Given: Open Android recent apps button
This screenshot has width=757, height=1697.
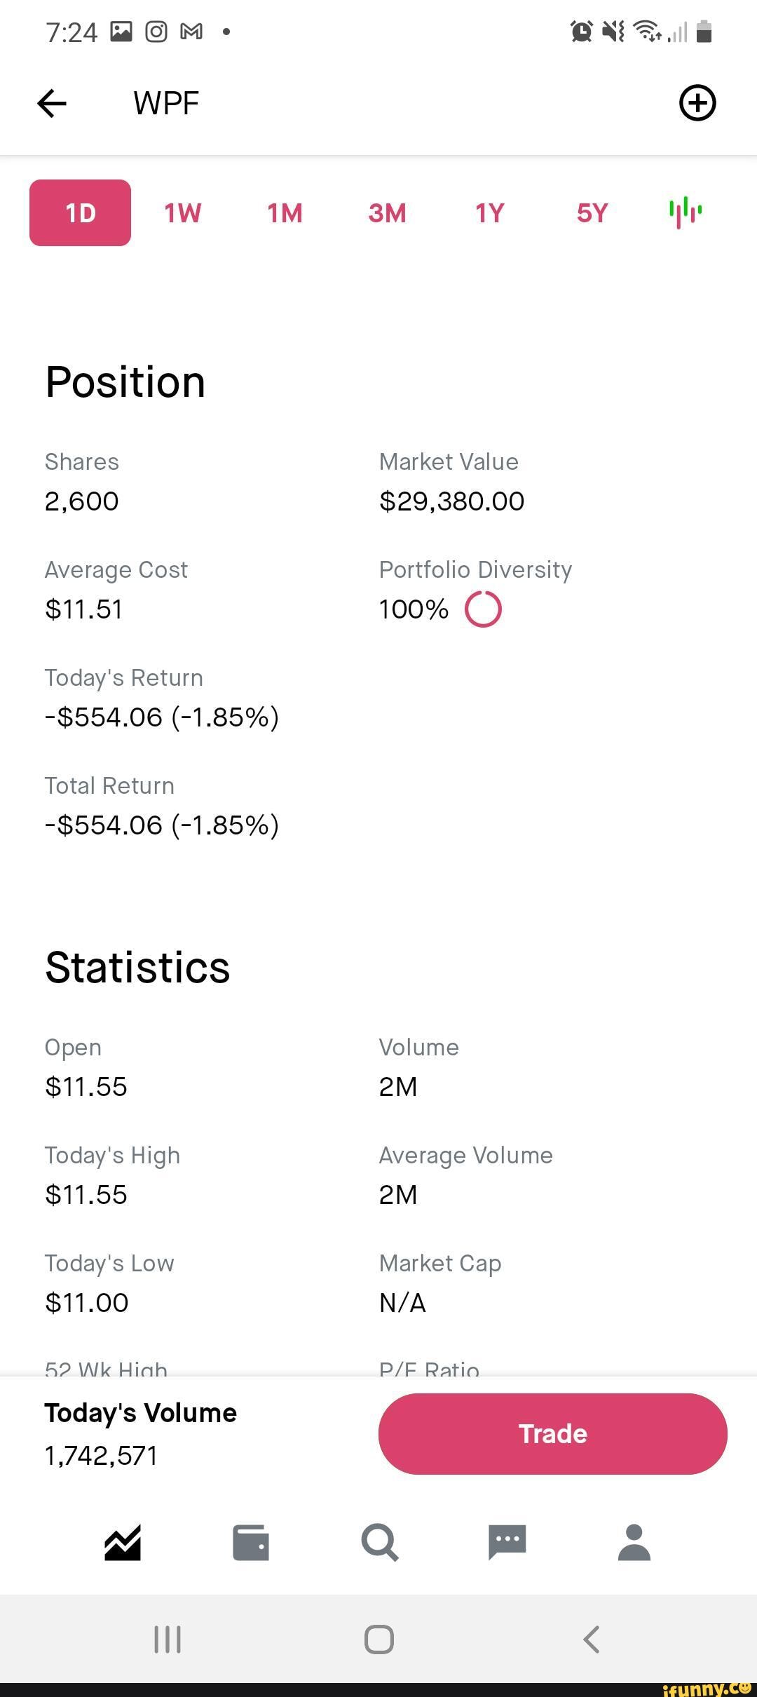Looking at the screenshot, I should point(168,1639).
